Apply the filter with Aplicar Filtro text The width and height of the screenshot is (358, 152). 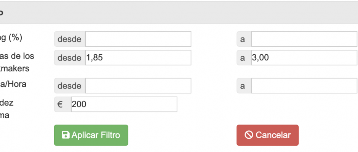pyautogui.click(x=96, y=135)
